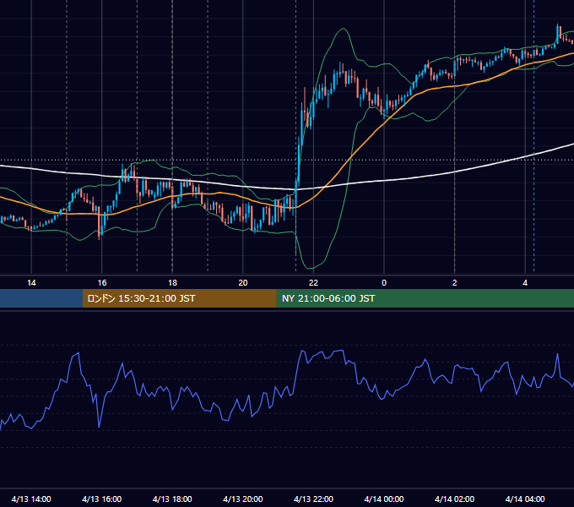Click the NY 21:00-06:00 JST session bar
This screenshot has height=507, width=574.
click(425, 298)
